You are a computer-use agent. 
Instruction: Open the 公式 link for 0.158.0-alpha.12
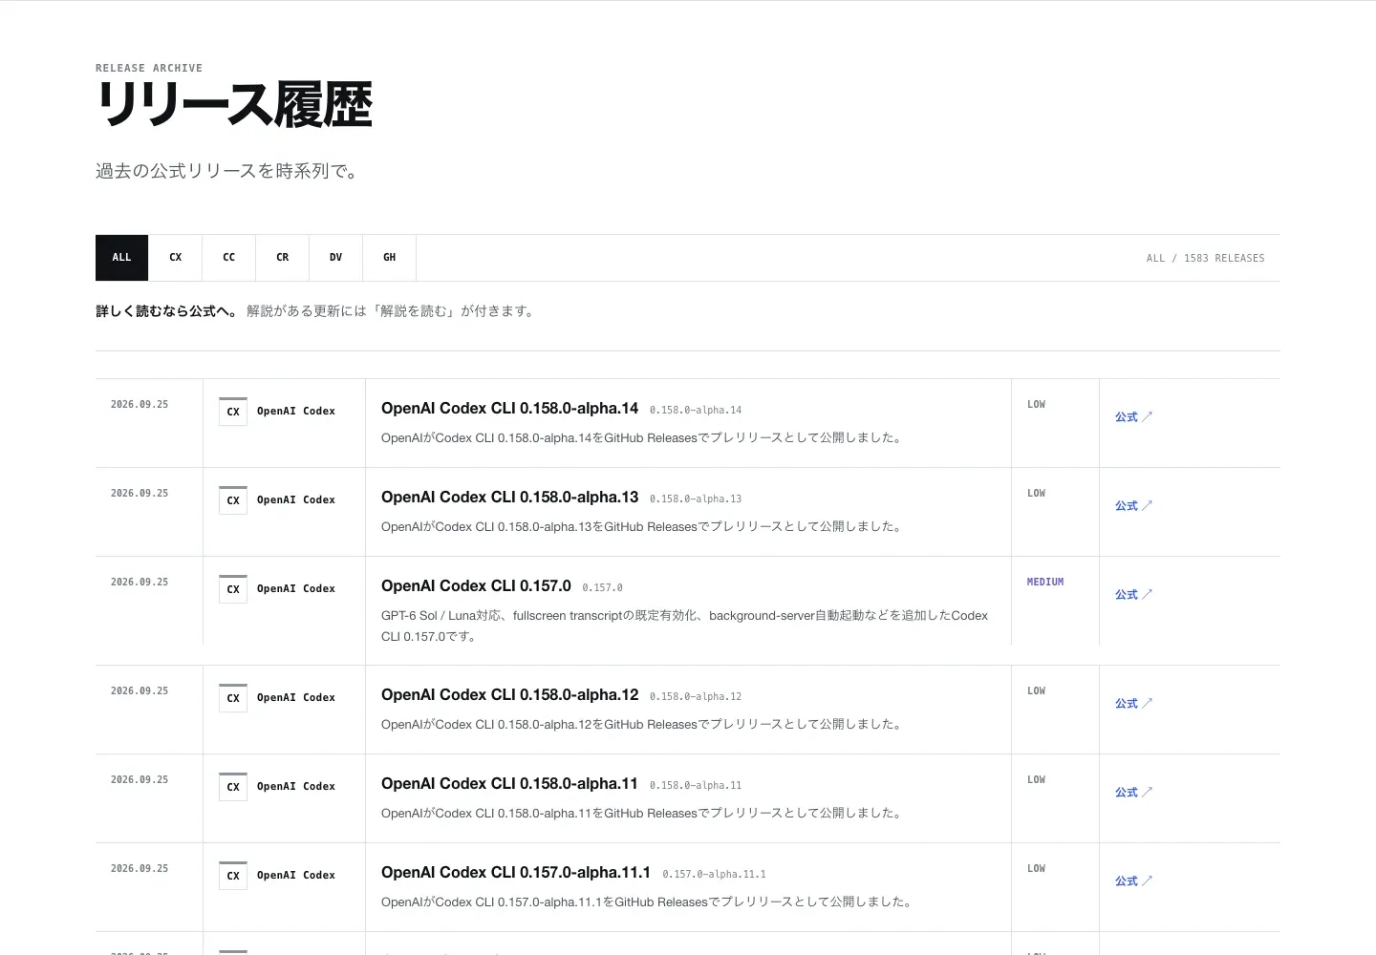pyautogui.click(x=1133, y=704)
